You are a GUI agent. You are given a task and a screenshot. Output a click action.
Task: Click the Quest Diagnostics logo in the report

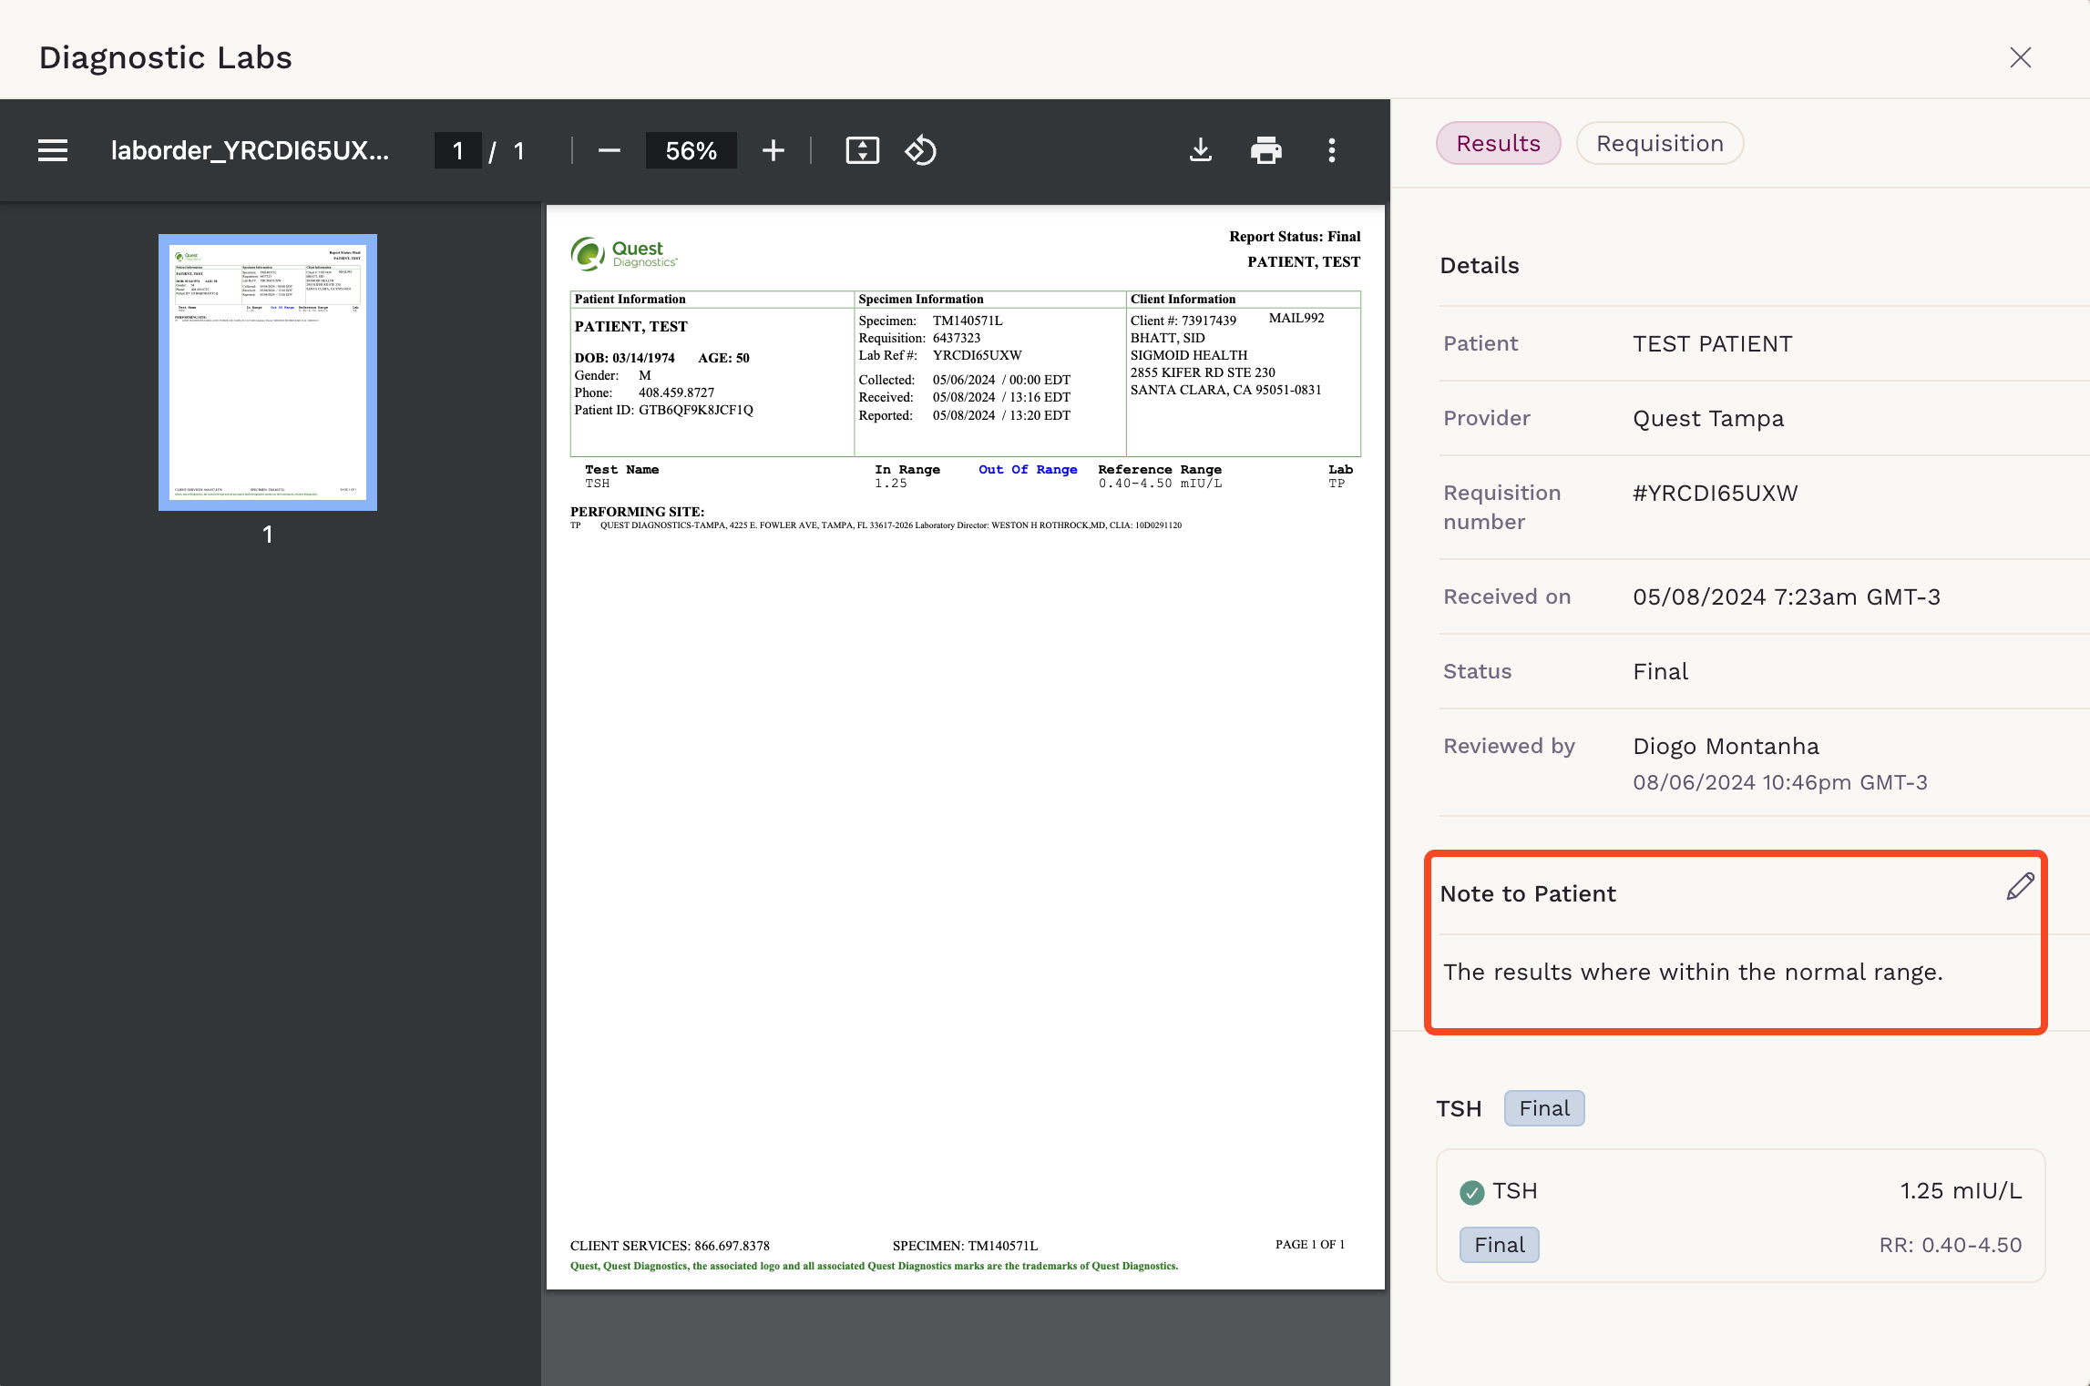coord(624,254)
